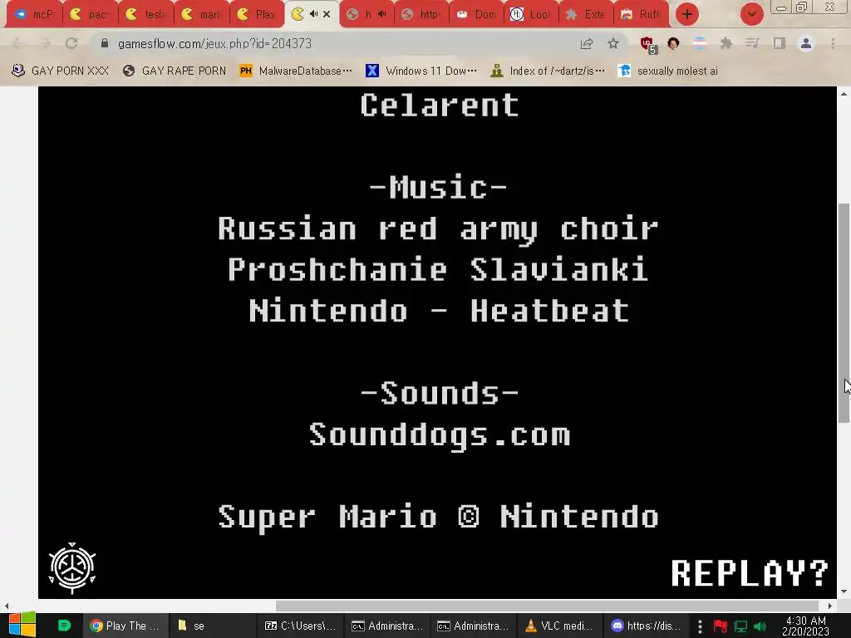Switch to the pac tab
Image resolution: width=851 pixels, height=638 pixels.
click(90, 15)
